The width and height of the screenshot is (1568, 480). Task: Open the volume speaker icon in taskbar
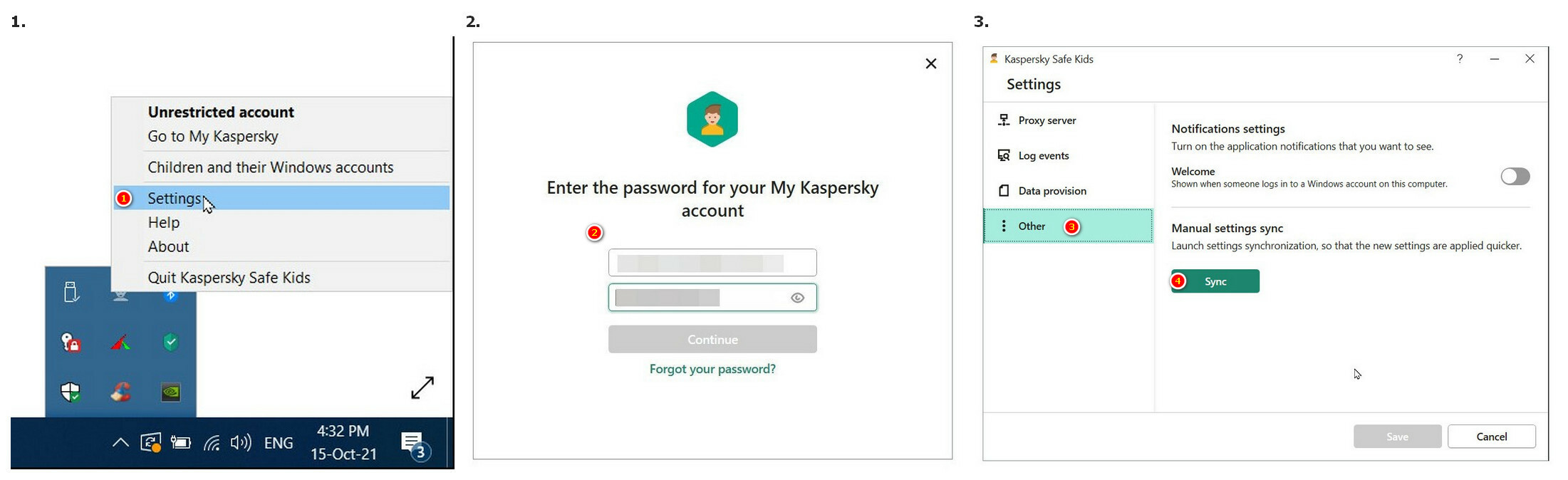pos(241,443)
